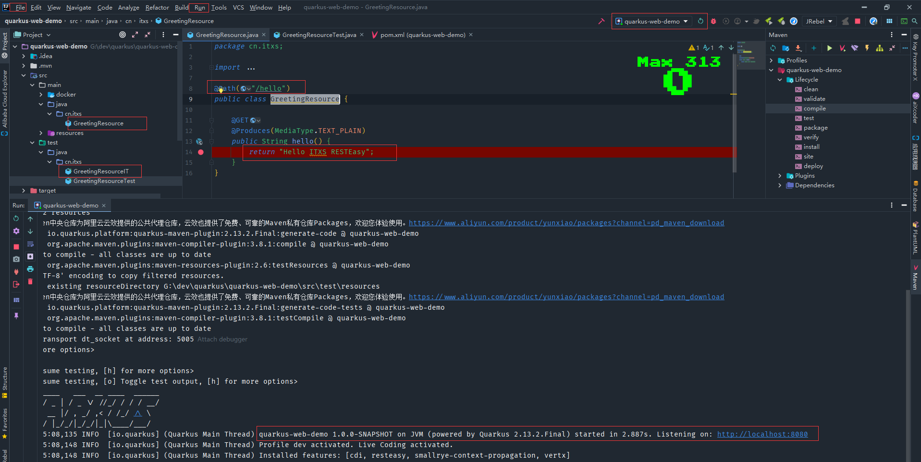
Task: Switch to GreetingResourceTest.java tab
Action: click(x=319, y=35)
